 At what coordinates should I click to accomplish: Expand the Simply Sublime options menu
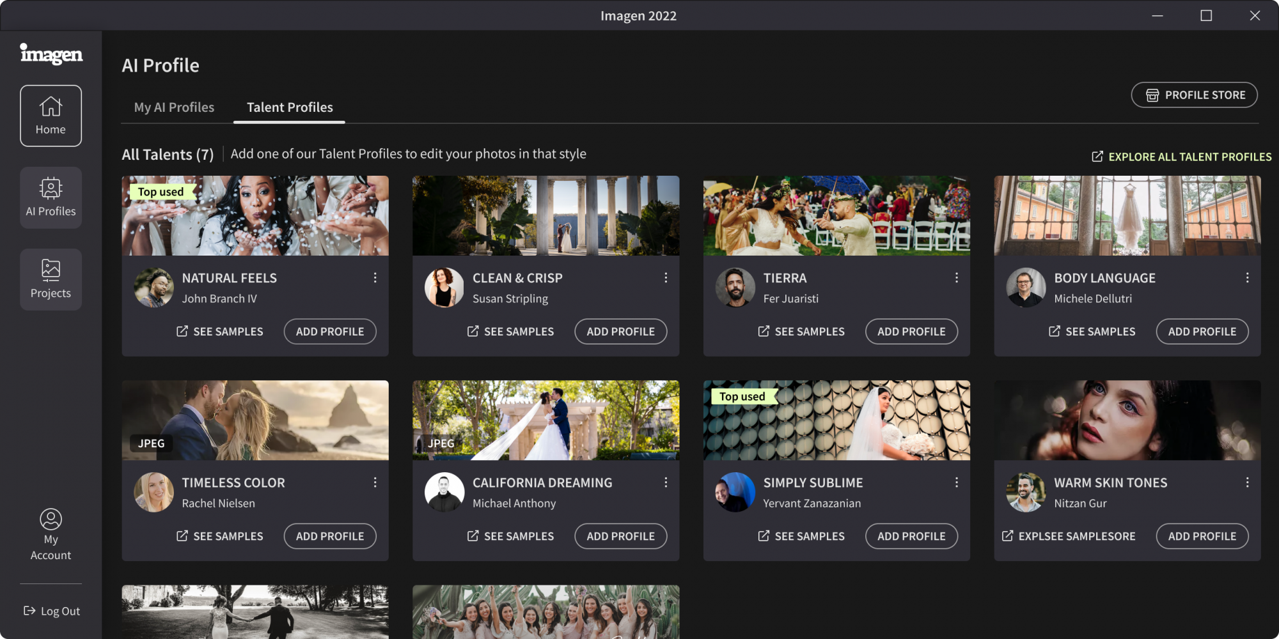[x=956, y=482]
